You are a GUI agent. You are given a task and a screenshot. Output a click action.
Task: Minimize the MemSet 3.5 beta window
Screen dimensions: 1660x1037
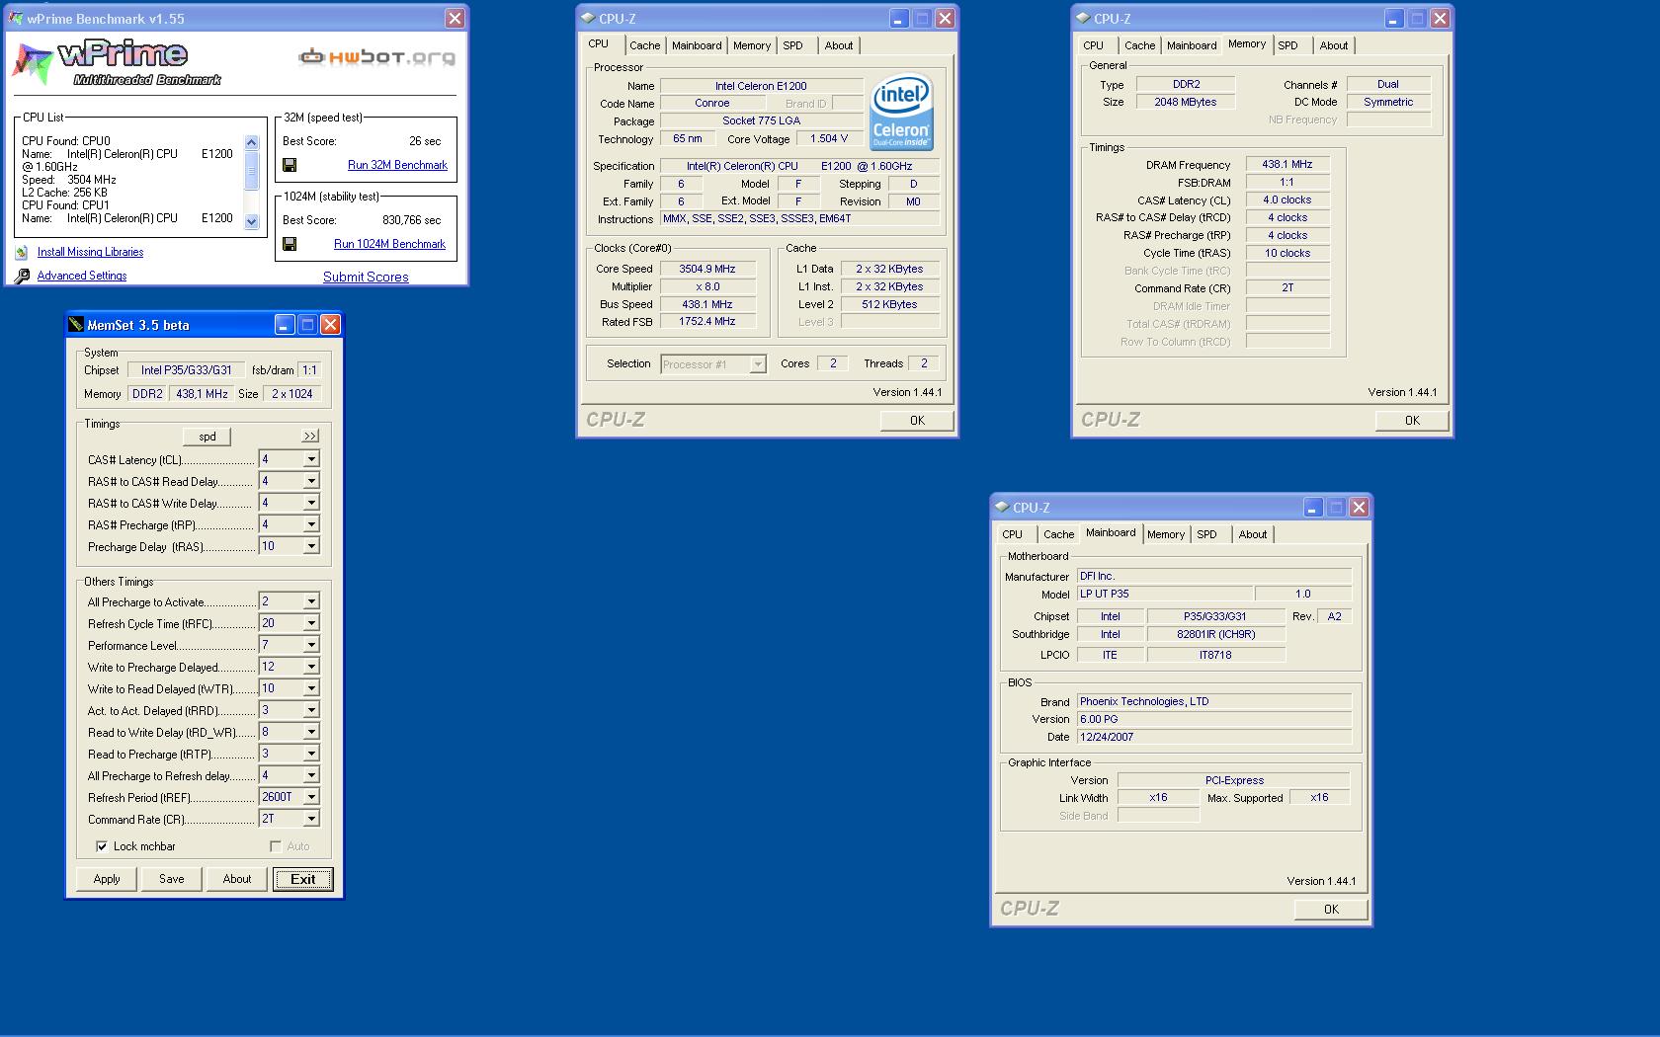[284, 325]
